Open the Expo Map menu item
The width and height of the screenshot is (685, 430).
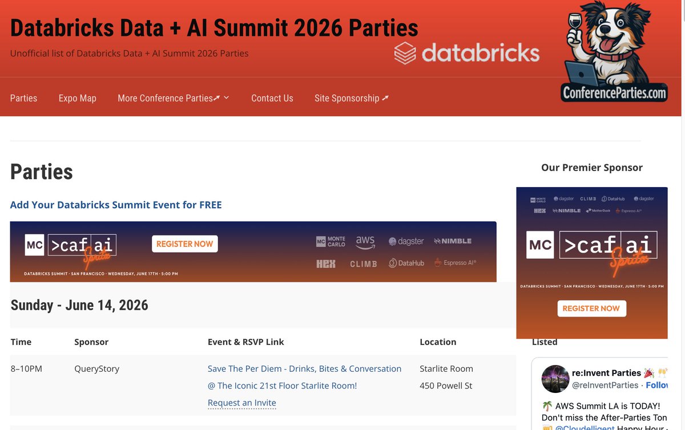77,98
